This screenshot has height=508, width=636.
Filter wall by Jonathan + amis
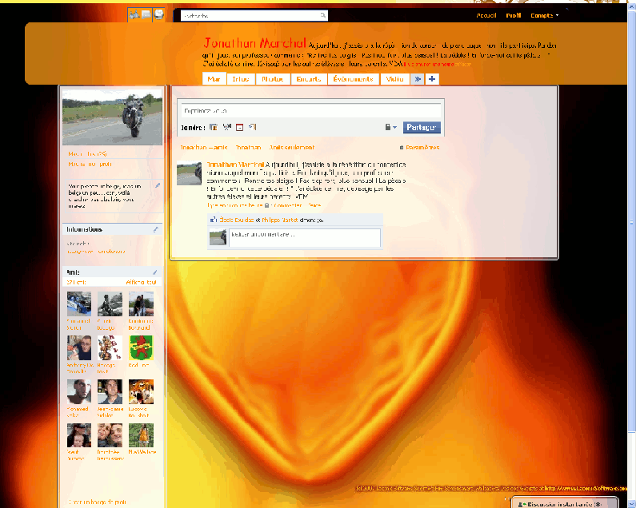pos(204,148)
